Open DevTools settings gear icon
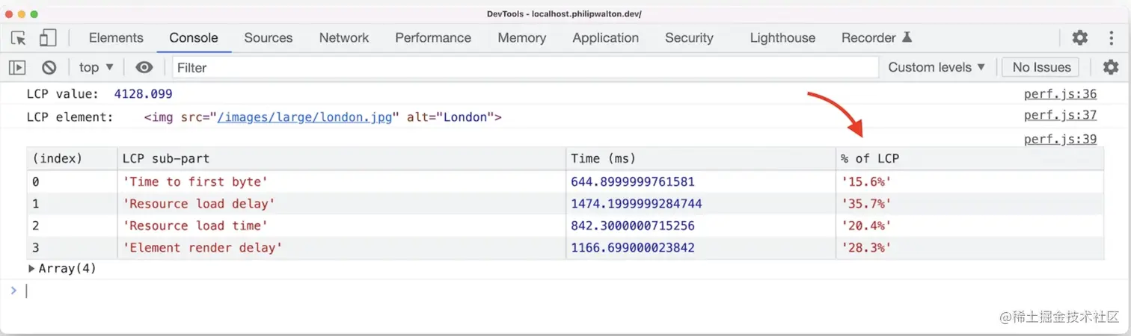Screen dimensions: 1131x336 click(x=1079, y=38)
